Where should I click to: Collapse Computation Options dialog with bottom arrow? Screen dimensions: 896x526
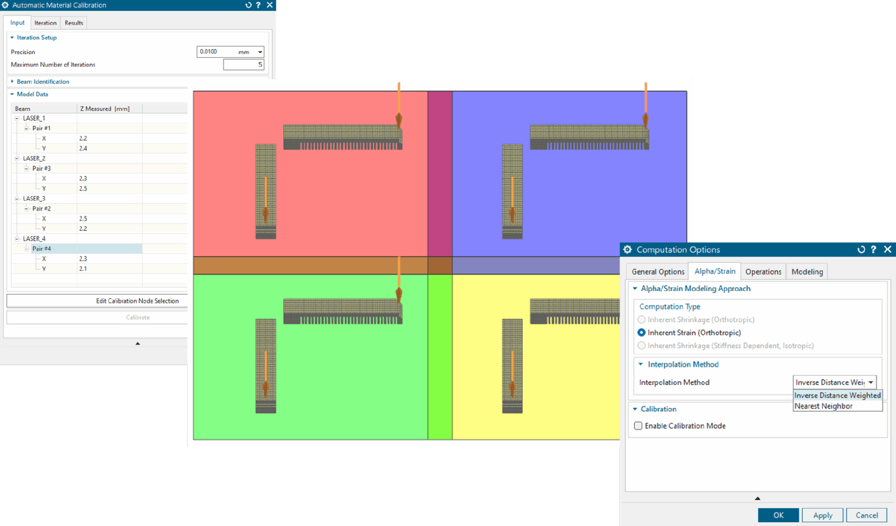[757, 498]
